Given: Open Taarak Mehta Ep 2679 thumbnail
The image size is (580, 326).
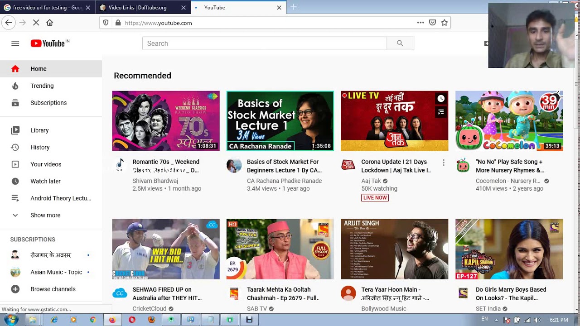Looking at the screenshot, I should point(280,249).
